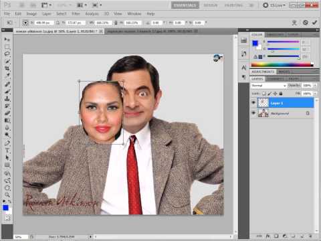Select the Layer 1 thumbnail

point(263,102)
